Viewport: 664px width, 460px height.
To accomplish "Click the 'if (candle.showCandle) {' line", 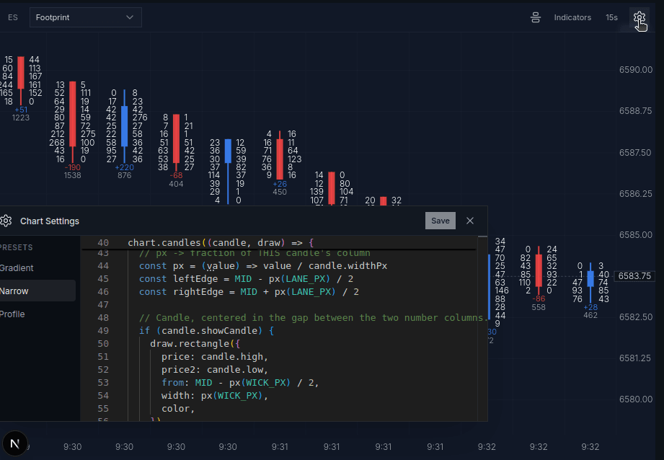I will pos(206,331).
